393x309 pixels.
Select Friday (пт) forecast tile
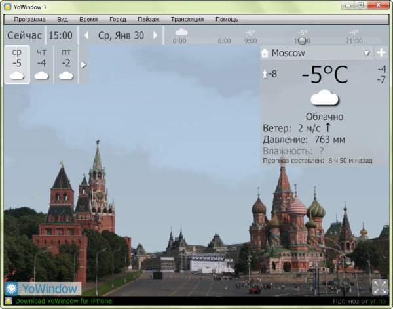tap(66, 65)
